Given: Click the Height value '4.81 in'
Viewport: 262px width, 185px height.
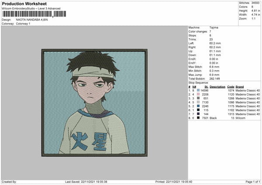Looking at the screenshot, I should [255, 10].
